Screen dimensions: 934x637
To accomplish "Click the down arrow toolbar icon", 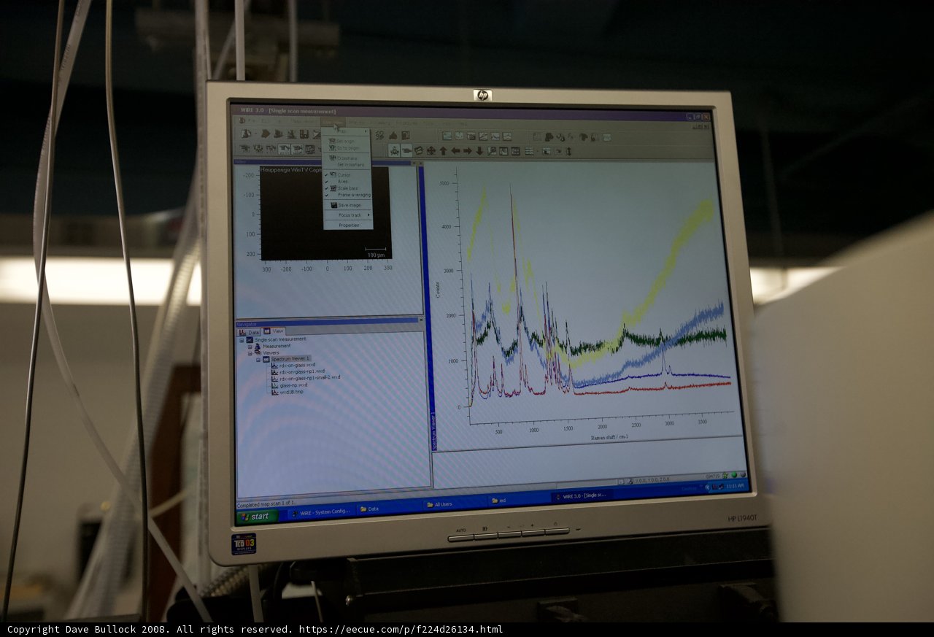I will click(479, 151).
